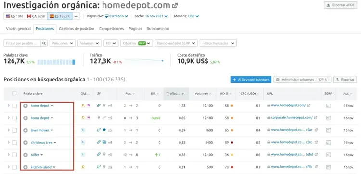Add first 'home depot' keyword with plus icon
This screenshot has width=361, height=174.
coord(26,106)
